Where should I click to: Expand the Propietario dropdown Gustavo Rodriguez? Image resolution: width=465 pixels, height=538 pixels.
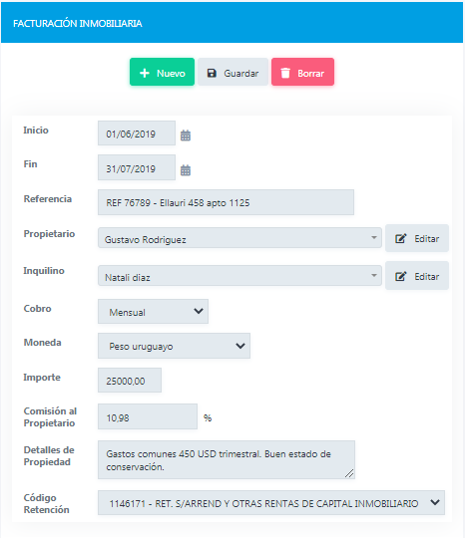click(x=239, y=238)
